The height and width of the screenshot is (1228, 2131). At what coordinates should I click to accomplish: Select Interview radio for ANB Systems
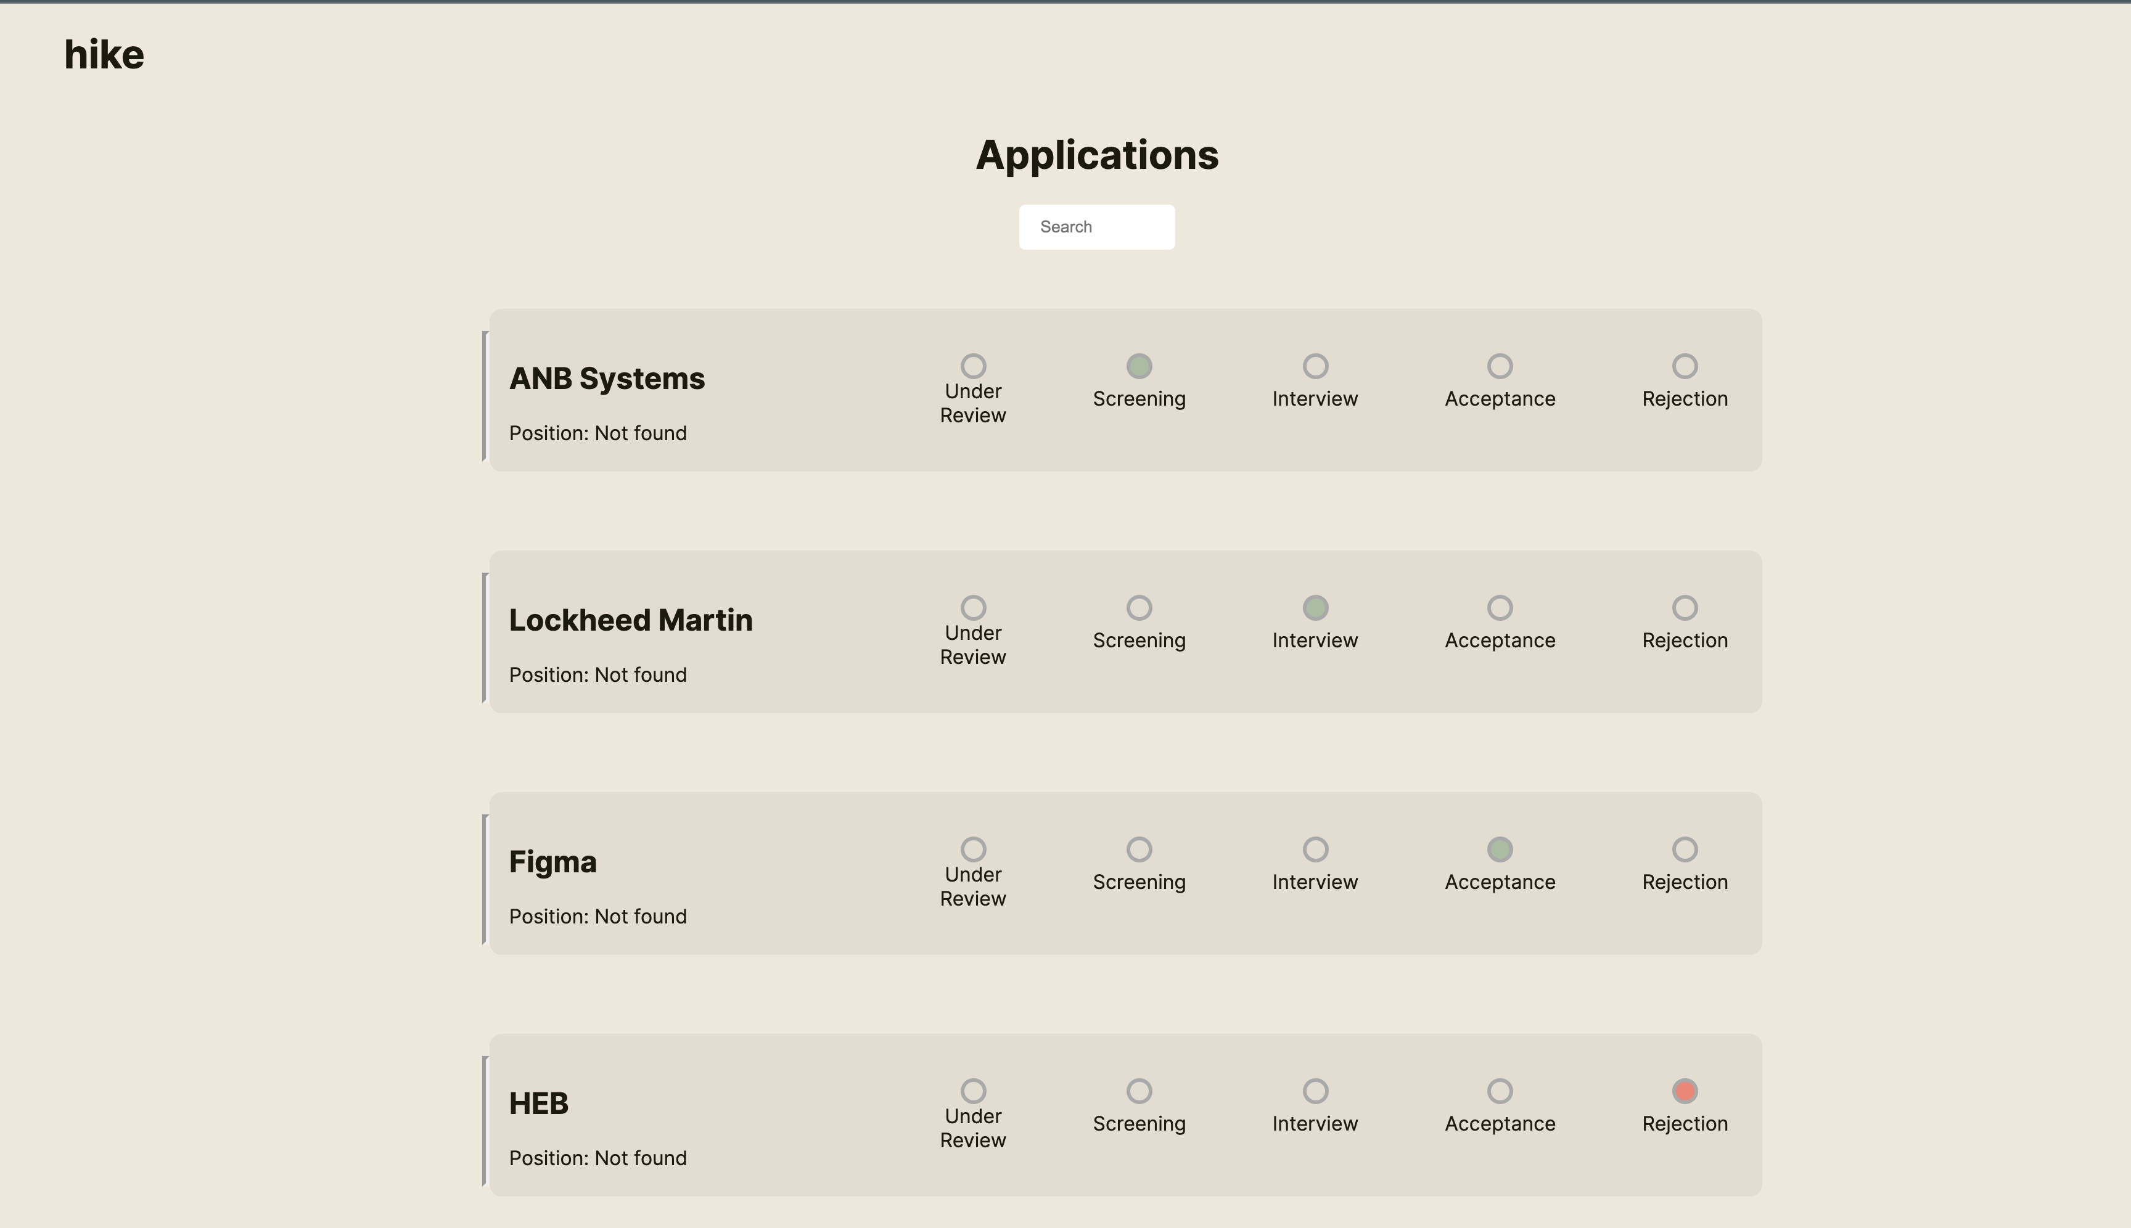tap(1315, 366)
